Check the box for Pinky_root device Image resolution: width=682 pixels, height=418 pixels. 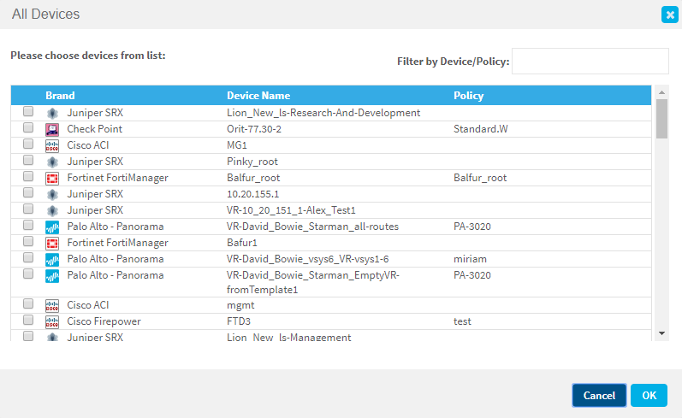click(x=28, y=161)
